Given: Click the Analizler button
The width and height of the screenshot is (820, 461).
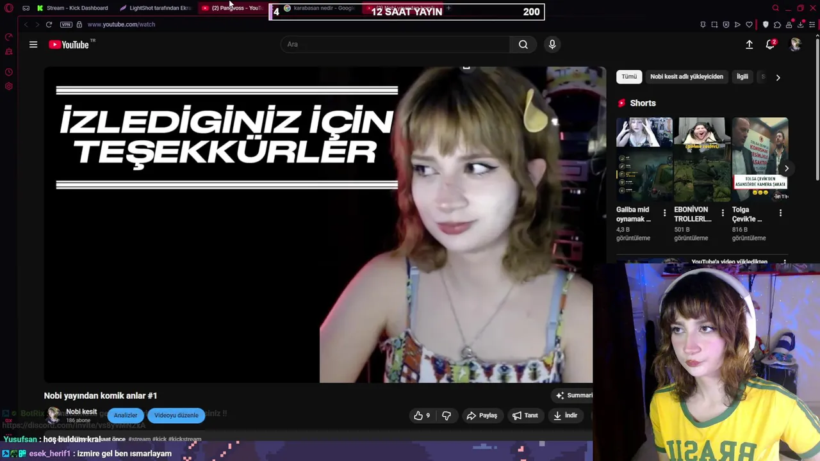Looking at the screenshot, I should coord(126,416).
